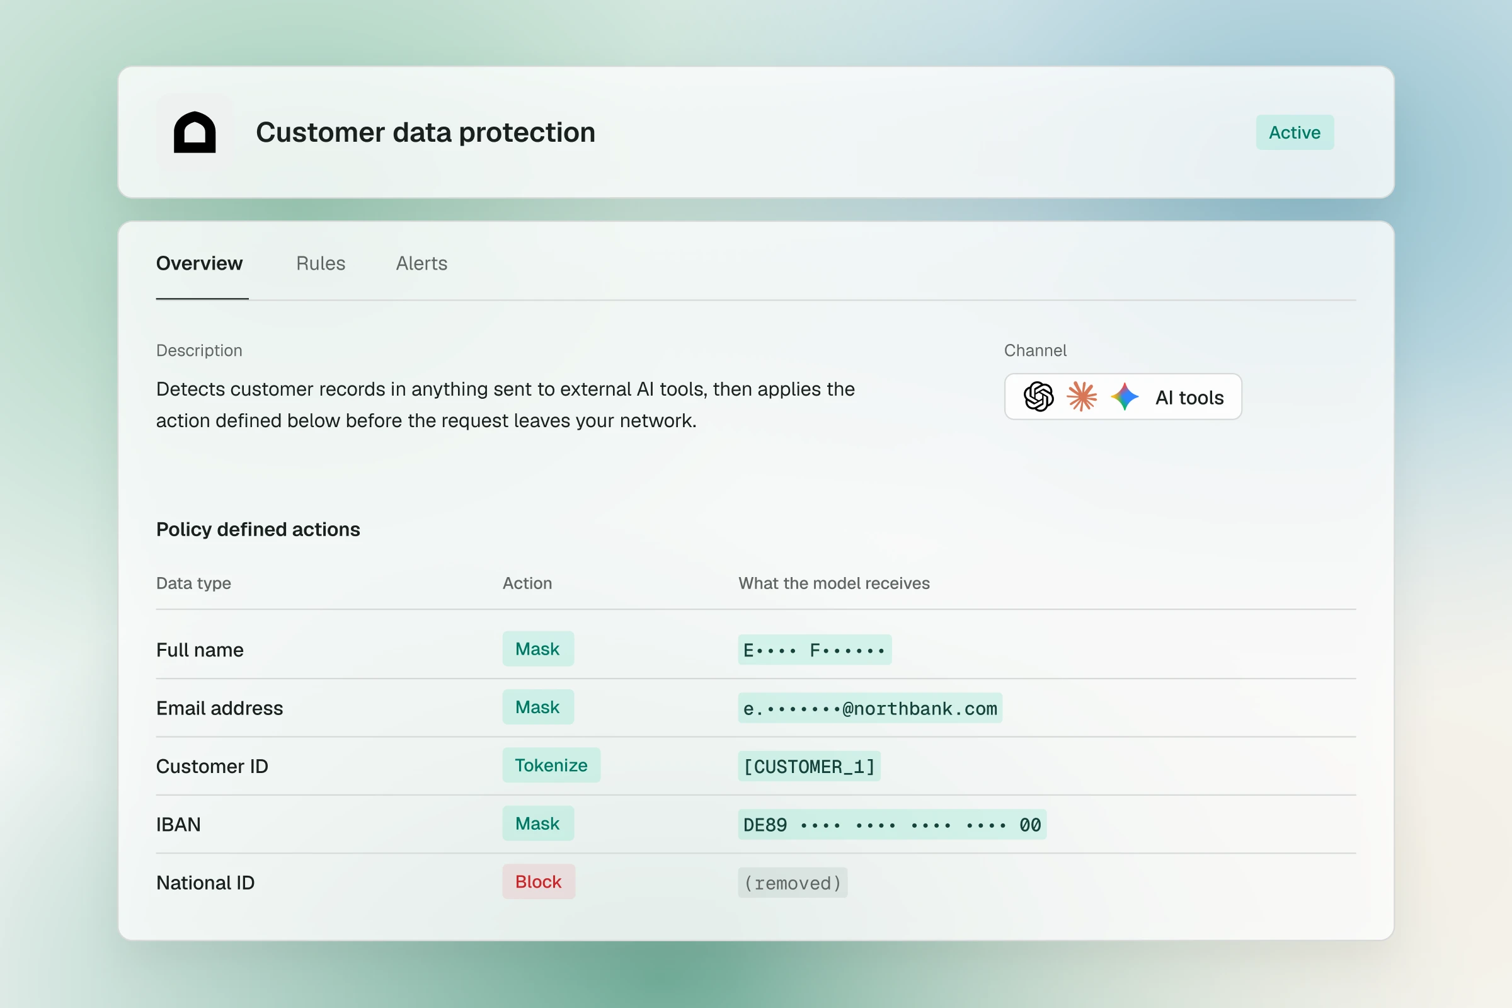Screen dimensions: 1512x1008
Task: Click the orange Claude starburst icon
Action: [1082, 397]
